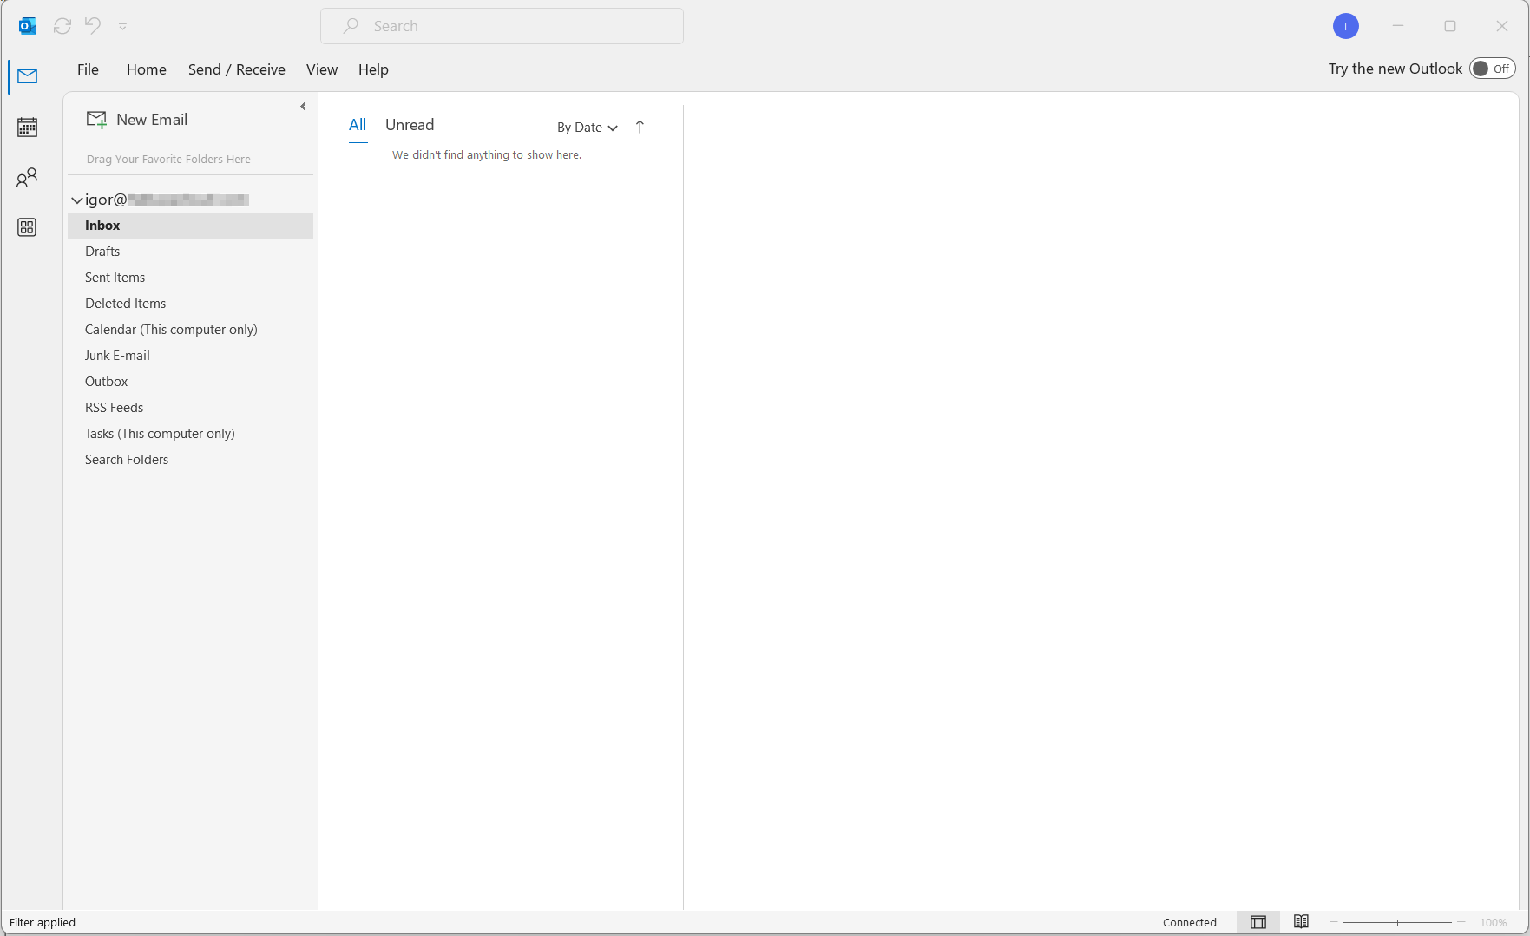Show only Unread messages tab

(409, 125)
